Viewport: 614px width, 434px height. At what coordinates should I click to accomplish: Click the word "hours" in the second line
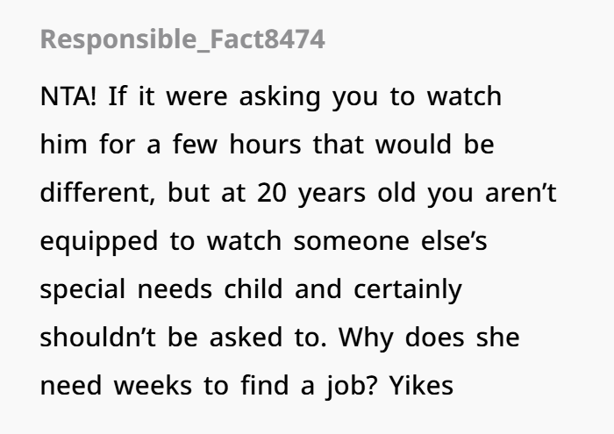[265, 145]
